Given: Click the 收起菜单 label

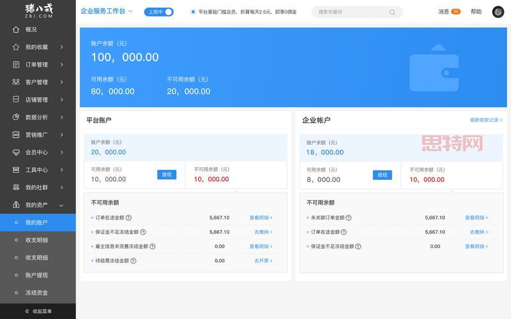Looking at the screenshot, I should 42,311.
